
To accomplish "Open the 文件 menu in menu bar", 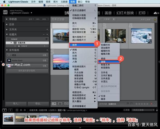I will tap(33, 2).
